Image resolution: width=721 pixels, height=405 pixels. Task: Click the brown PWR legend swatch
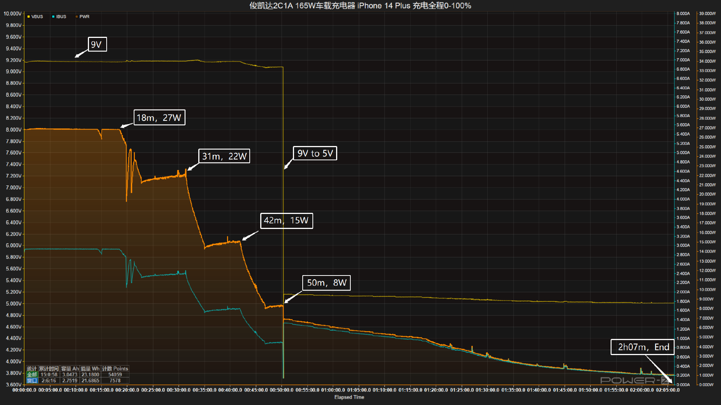pyautogui.click(x=77, y=17)
